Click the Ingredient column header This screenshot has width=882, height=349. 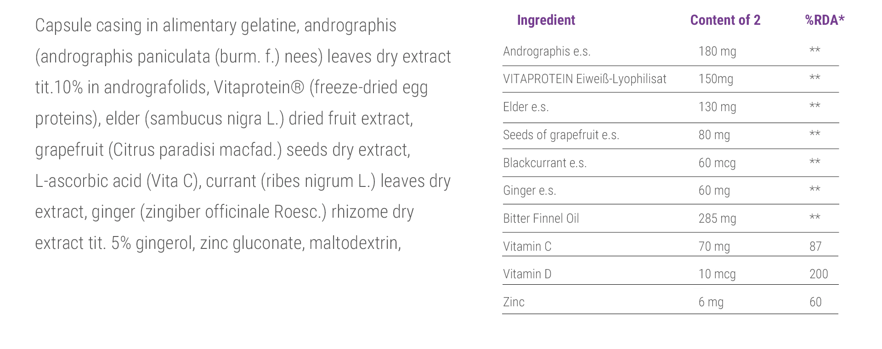pyautogui.click(x=546, y=20)
